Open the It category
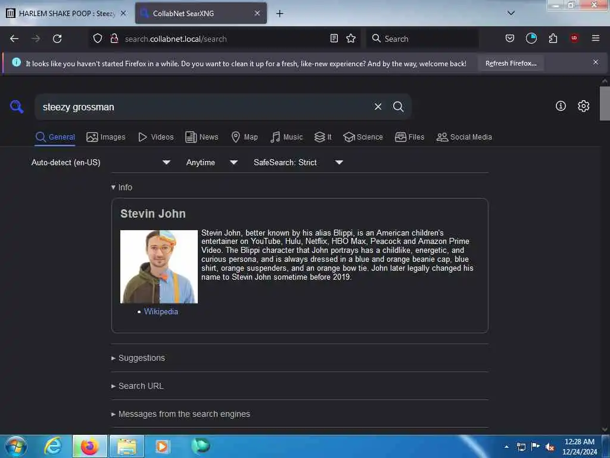Image resolution: width=610 pixels, height=458 pixels. point(323,137)
